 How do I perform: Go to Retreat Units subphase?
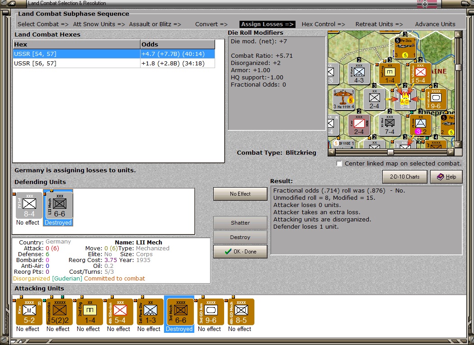(x=379, y=24)
